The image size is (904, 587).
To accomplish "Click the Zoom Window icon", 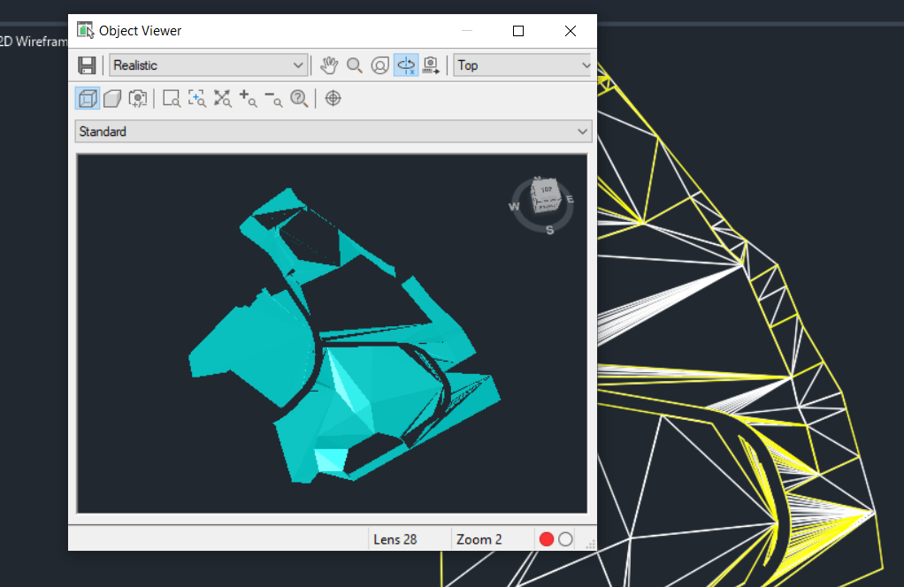I will click(x=171, y=98).
